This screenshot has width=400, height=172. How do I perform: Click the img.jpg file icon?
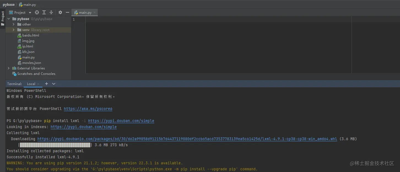click(19, 41)
